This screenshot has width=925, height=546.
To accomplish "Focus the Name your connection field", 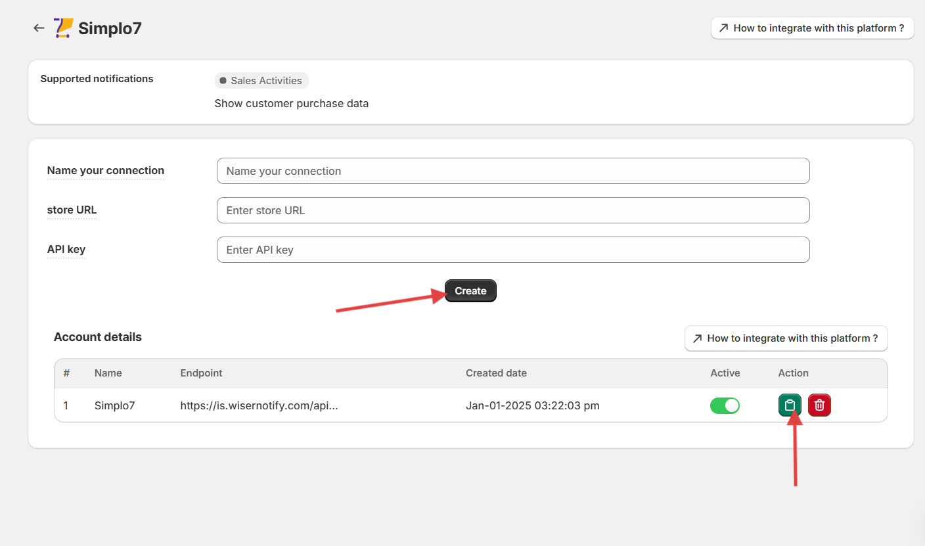I will (x=513, y=171).
